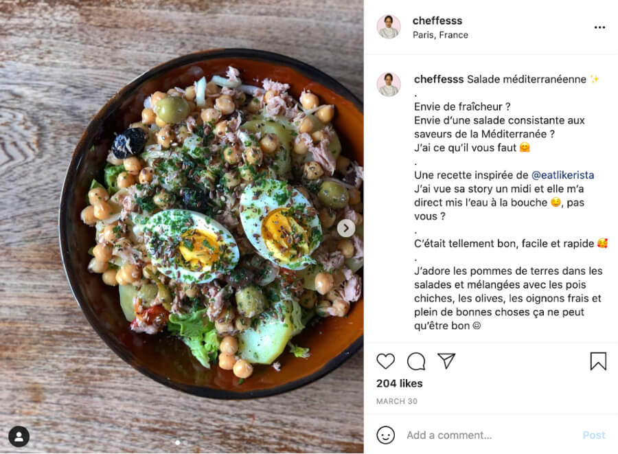View who liked via 204 likes
This screenshot has height=454, width=618.
click(x=399, y=383)
